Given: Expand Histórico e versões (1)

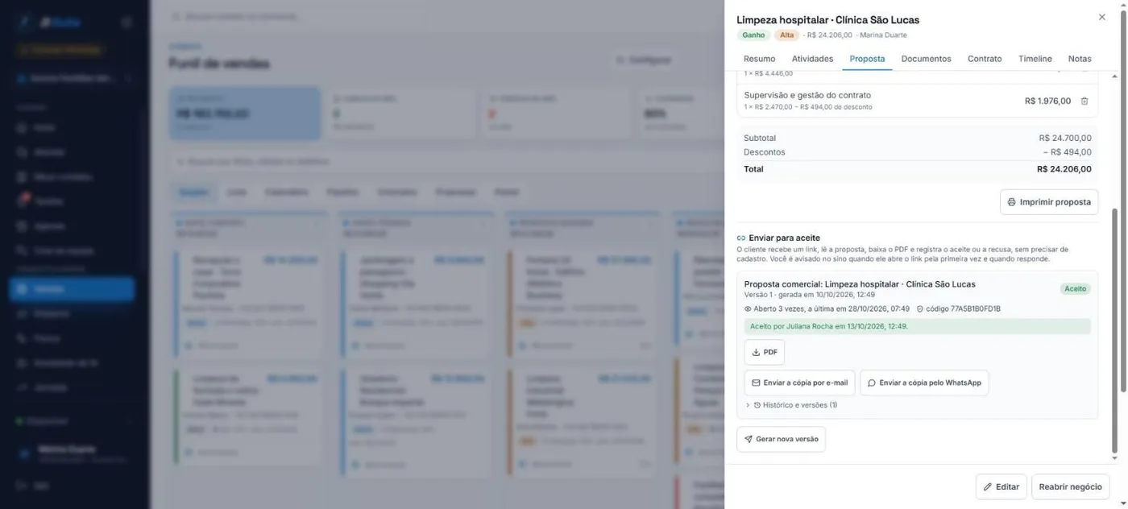Looking at the screenshot, I should (x=792, y=405).
